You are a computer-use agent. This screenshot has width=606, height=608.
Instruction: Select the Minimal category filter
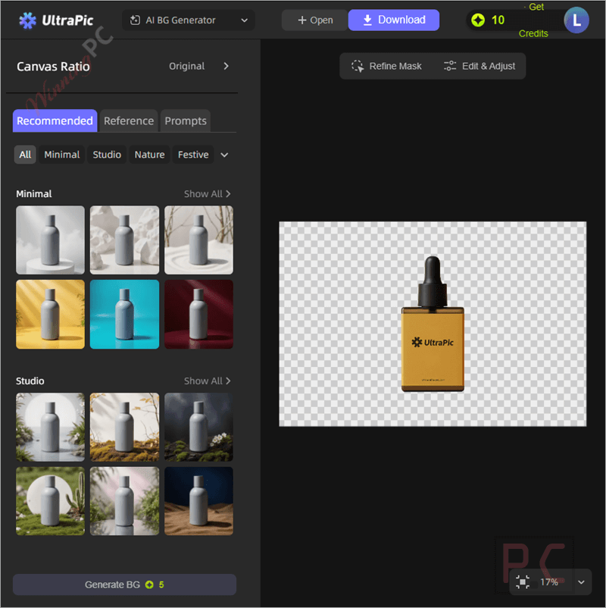61,155
